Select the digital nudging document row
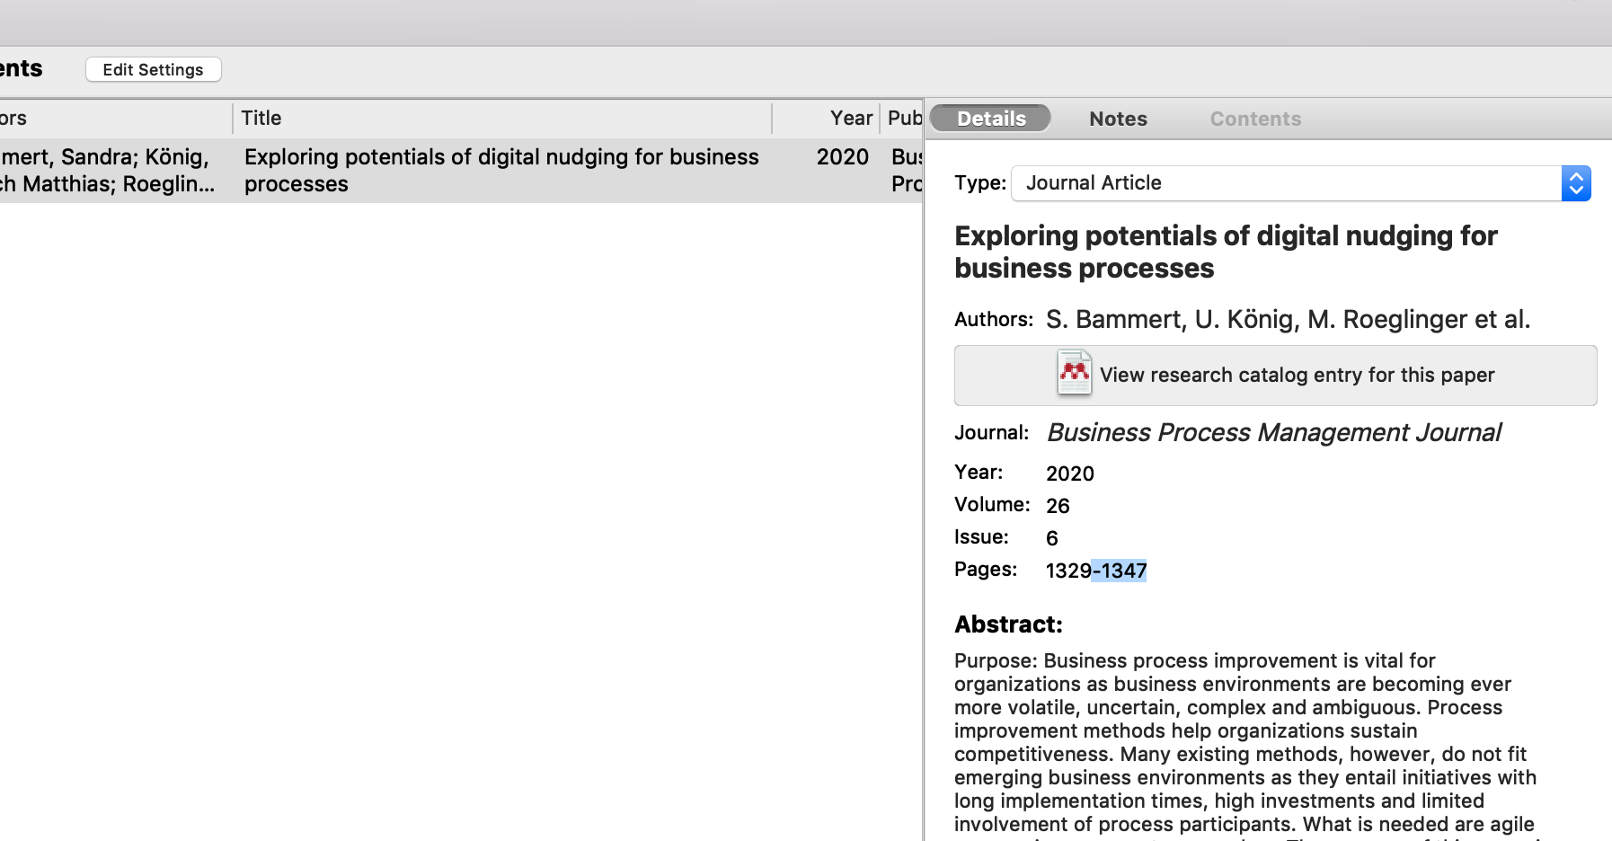Screen dimensions: 1612x841 click(500, 171)
